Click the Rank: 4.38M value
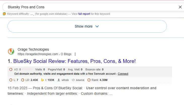 (x=100, y=80)
